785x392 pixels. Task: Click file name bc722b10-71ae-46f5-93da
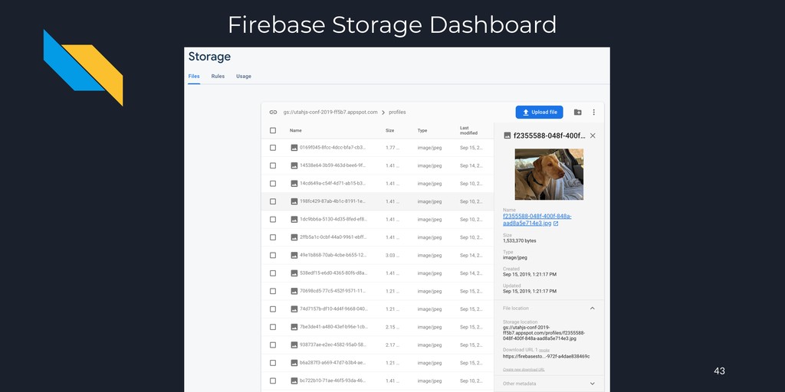[x=333, y=381]
